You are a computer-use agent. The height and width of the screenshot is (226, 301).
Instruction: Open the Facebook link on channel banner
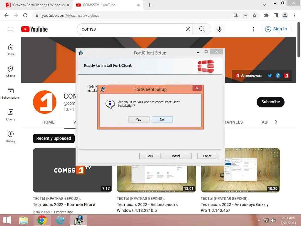coord(278,76)
